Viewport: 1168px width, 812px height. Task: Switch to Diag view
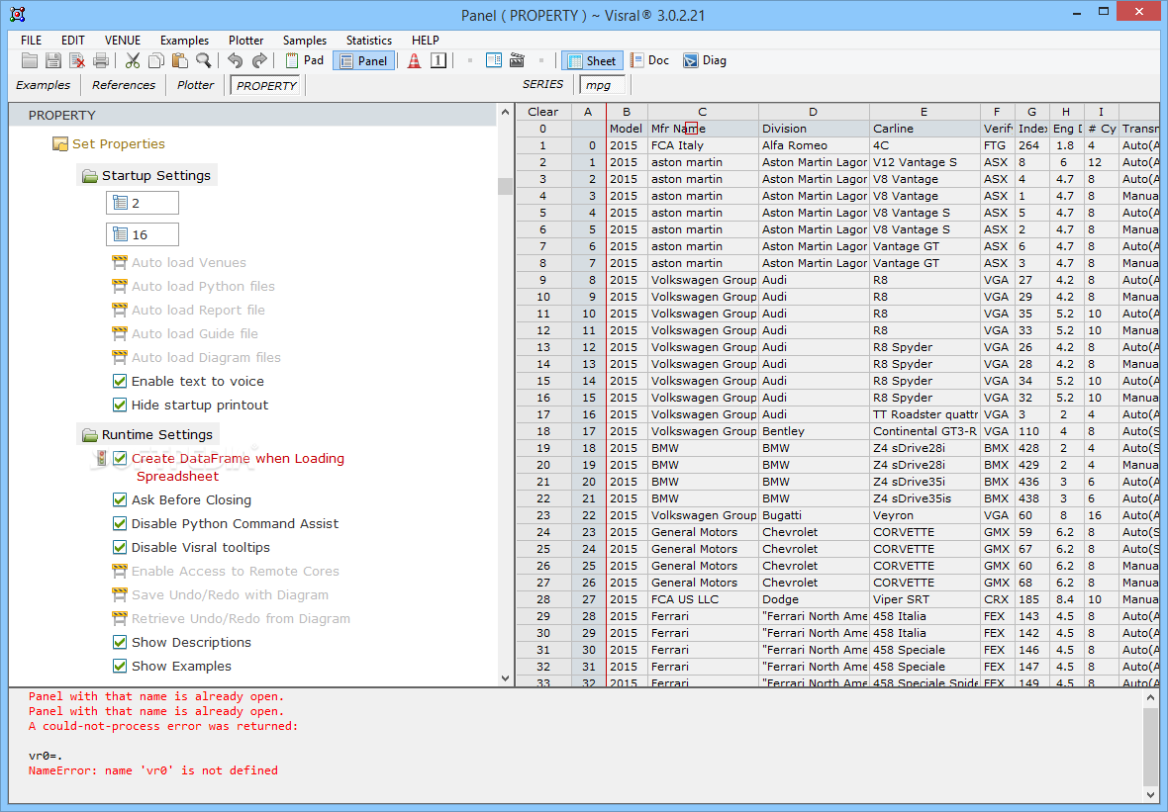click(705, 61)
